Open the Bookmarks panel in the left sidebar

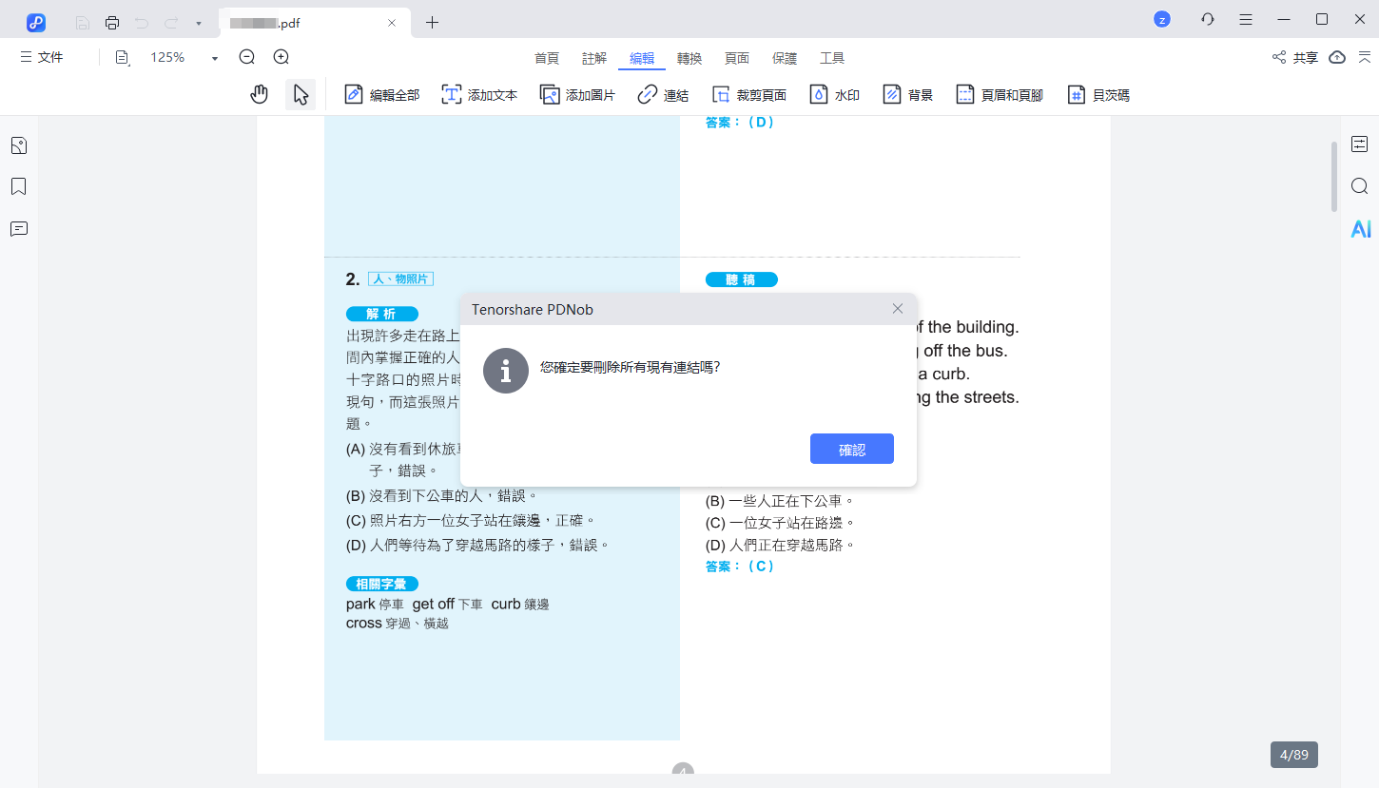coord(18,186)
